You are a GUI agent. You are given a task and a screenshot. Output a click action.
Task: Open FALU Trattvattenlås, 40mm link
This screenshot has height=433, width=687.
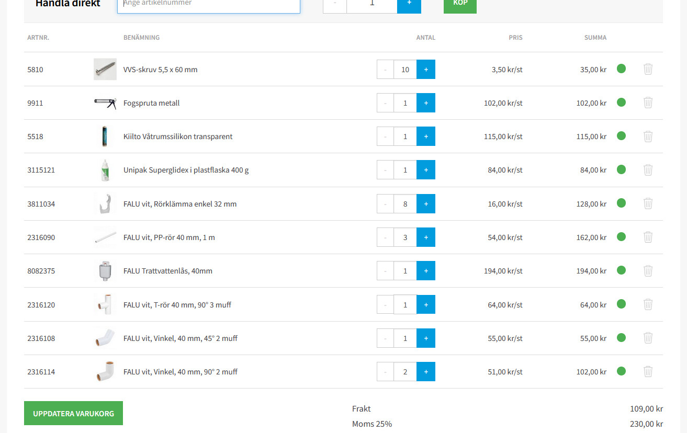tap(168, 271)
